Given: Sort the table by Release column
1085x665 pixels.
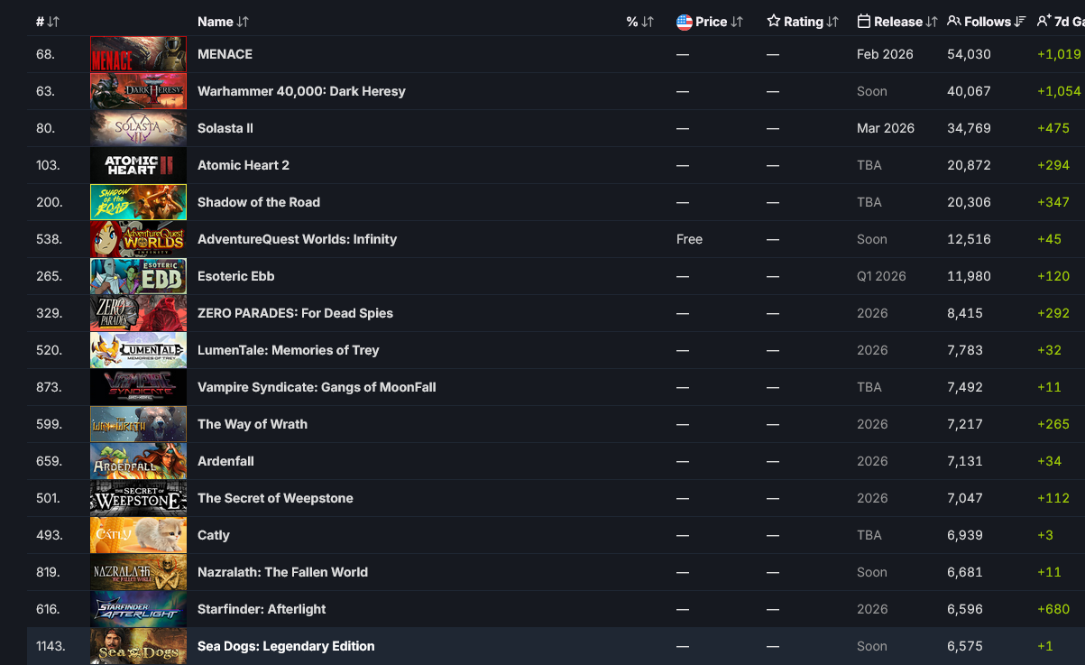Looking at the screenshot, I should click(x=897, y=22).
